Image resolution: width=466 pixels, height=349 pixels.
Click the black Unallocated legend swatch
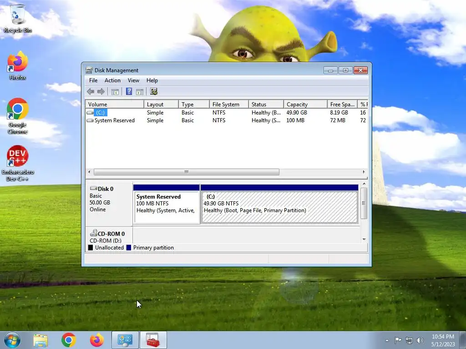[x=91, y=248]
